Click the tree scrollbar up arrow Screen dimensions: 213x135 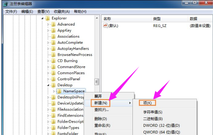pyautogui.click(x=97, y=18)
